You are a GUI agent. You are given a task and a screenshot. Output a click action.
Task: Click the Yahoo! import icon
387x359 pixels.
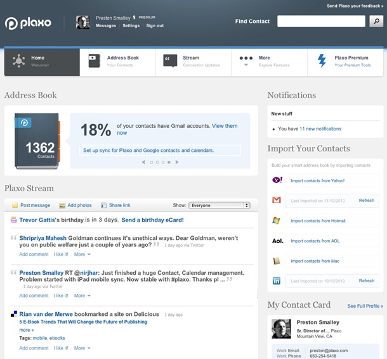tap(277, 180)
